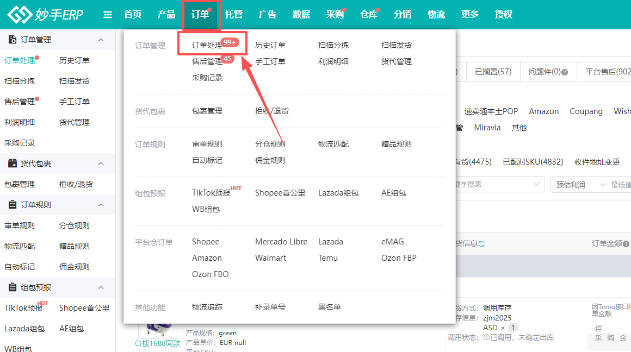Switch to the 问题件(0) tab
The height and width of the screenshot is (352, 631).
click(x=548, y=72)
